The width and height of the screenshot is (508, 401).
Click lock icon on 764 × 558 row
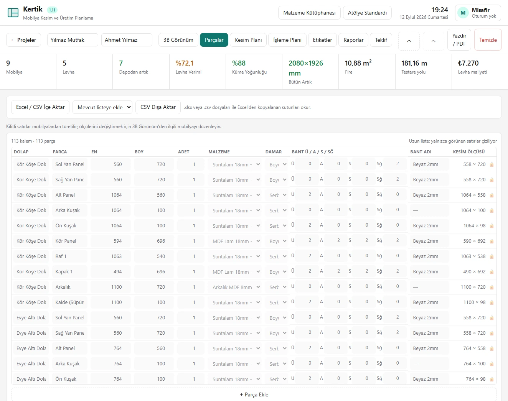click(x=492, y=348)
